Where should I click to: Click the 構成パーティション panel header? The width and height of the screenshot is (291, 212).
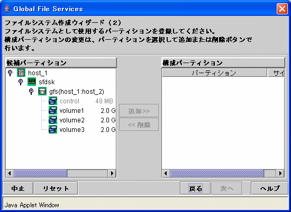pyautogui.click(x=223, y=63)
